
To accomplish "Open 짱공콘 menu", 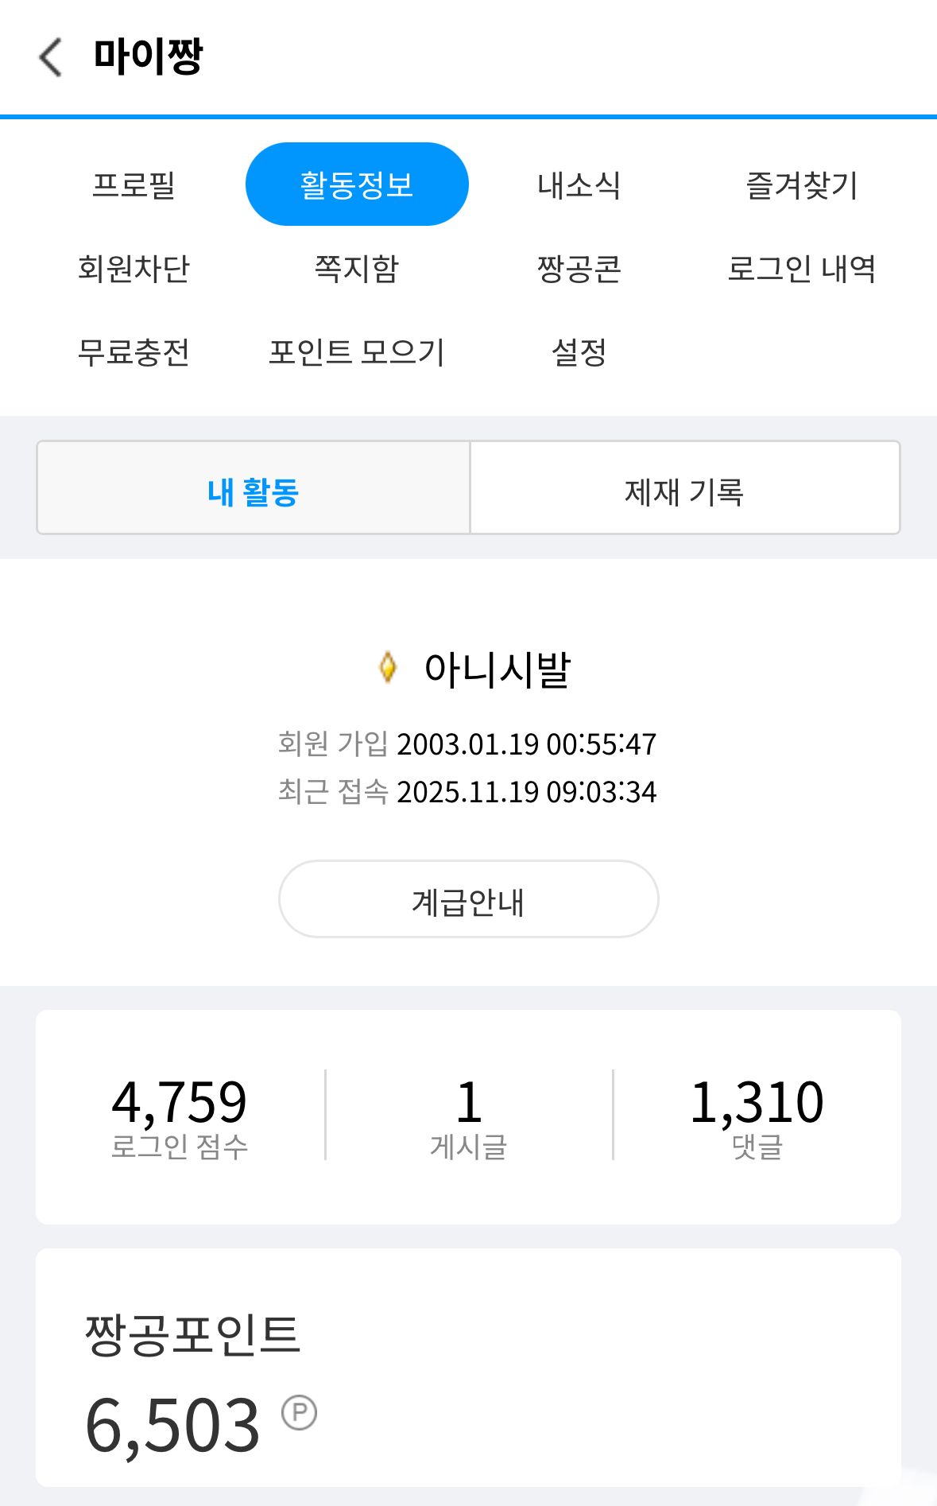I will coord(579,269).
